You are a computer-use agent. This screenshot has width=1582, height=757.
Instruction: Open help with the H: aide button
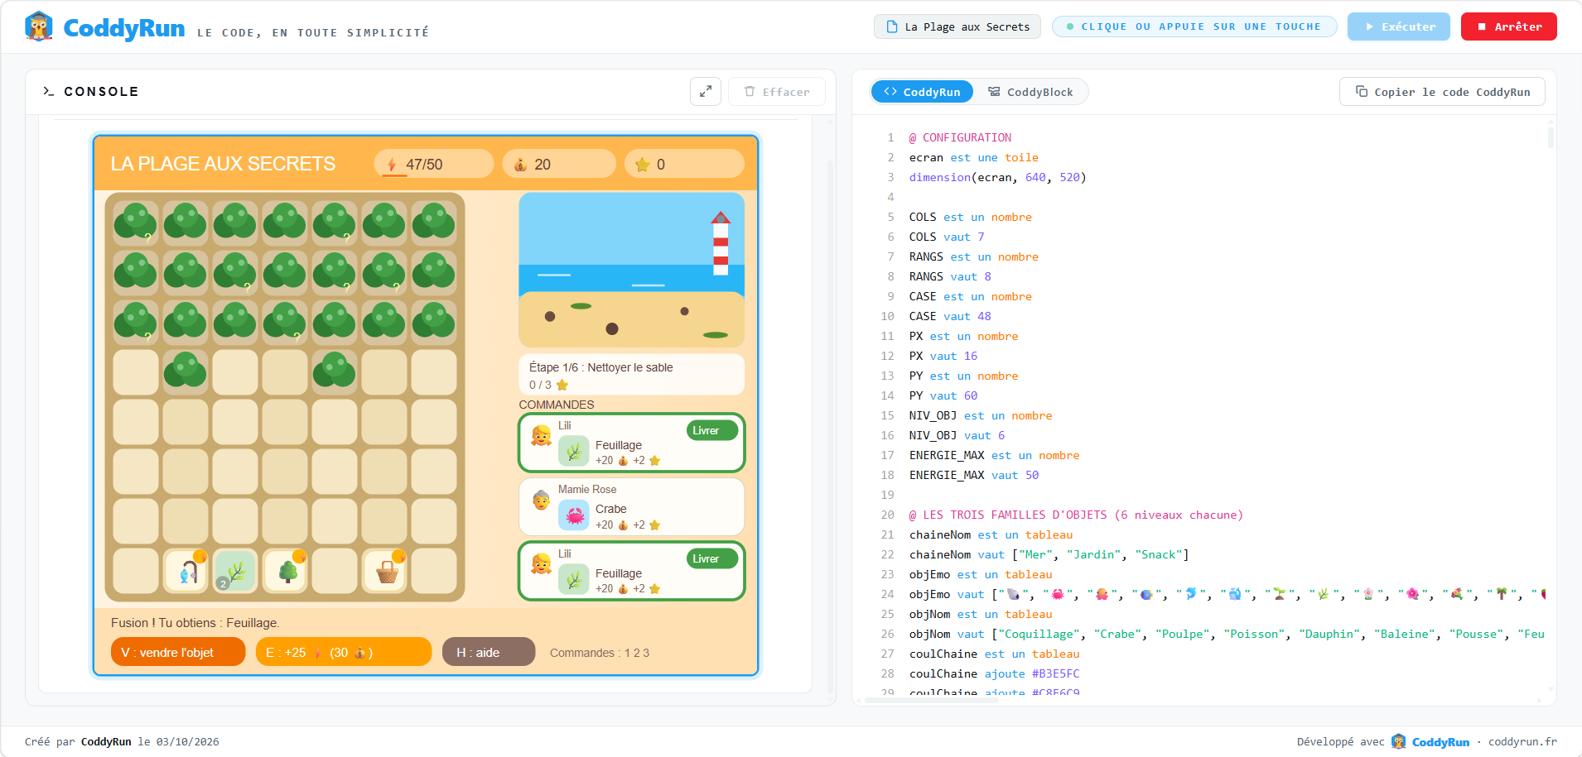pos(489,652)
